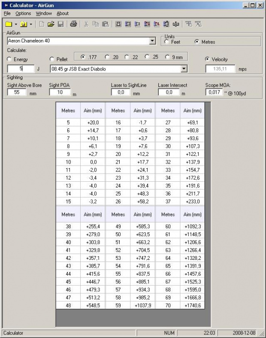Choose the Pellet calculate option
266x338 pixels.
(x=51, y=59)
